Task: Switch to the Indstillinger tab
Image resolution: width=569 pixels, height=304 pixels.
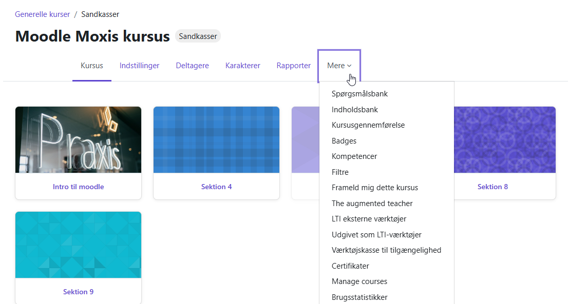Action: 139,65
